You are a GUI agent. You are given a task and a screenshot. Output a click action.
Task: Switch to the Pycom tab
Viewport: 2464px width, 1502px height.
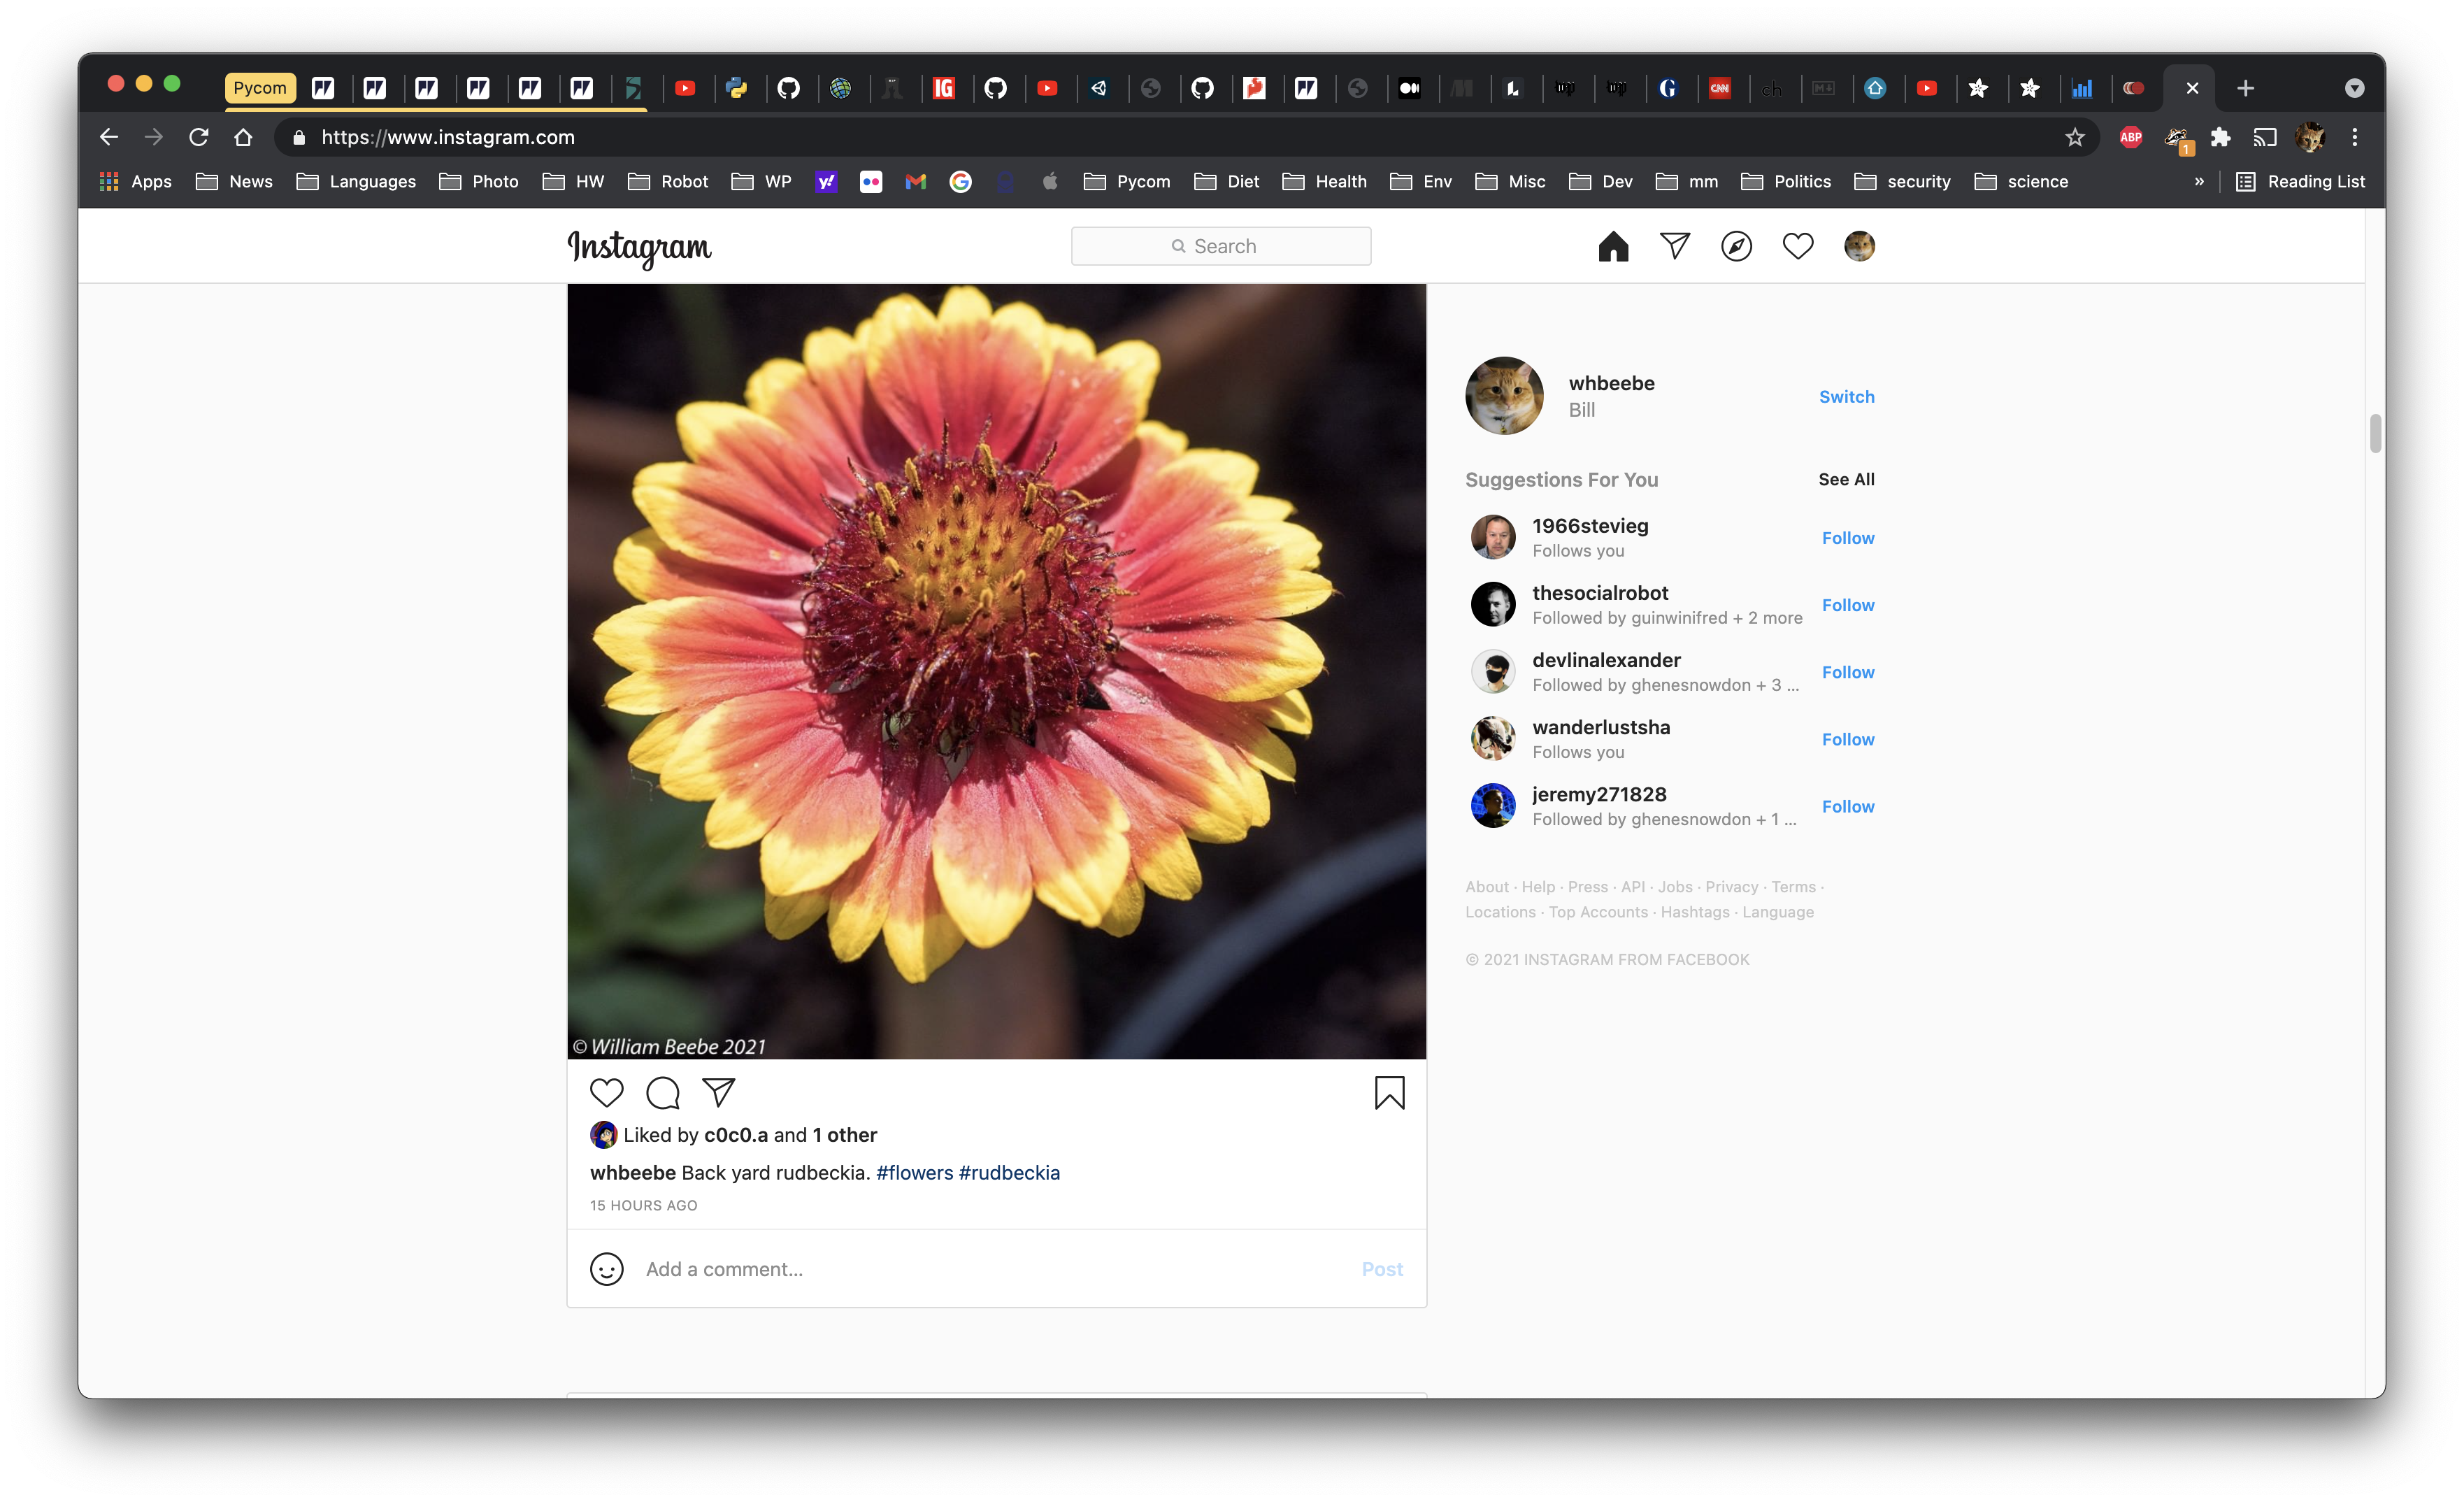260,88
